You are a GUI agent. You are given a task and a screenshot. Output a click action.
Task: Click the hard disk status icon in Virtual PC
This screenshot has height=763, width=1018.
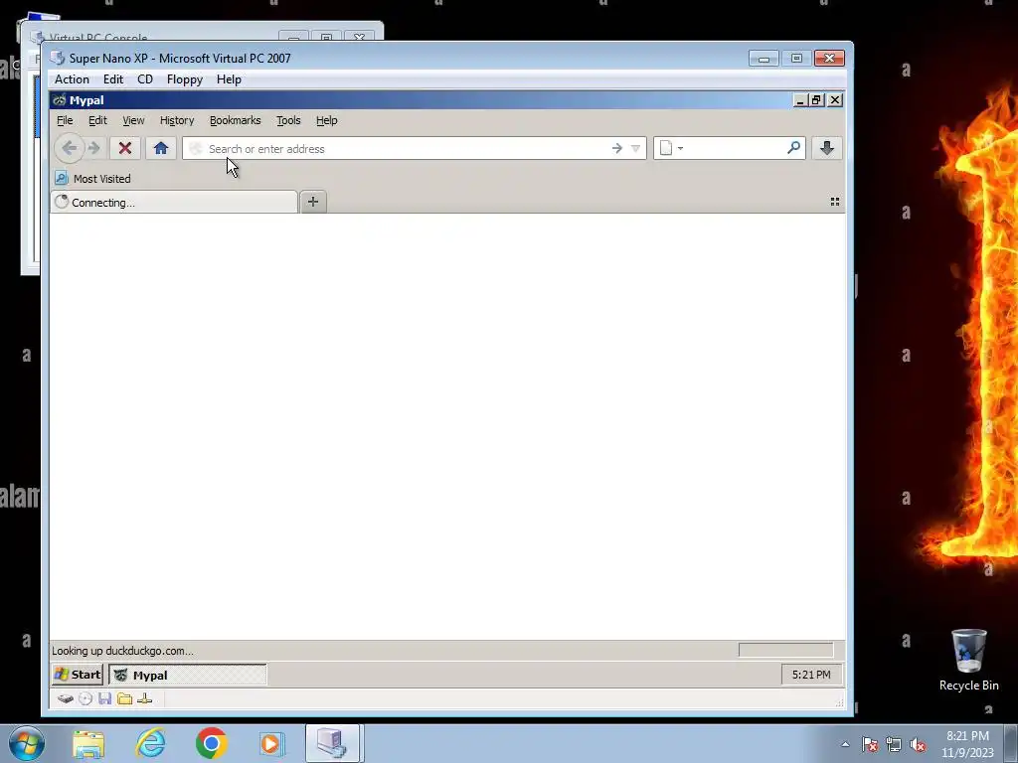coord(65,698)
